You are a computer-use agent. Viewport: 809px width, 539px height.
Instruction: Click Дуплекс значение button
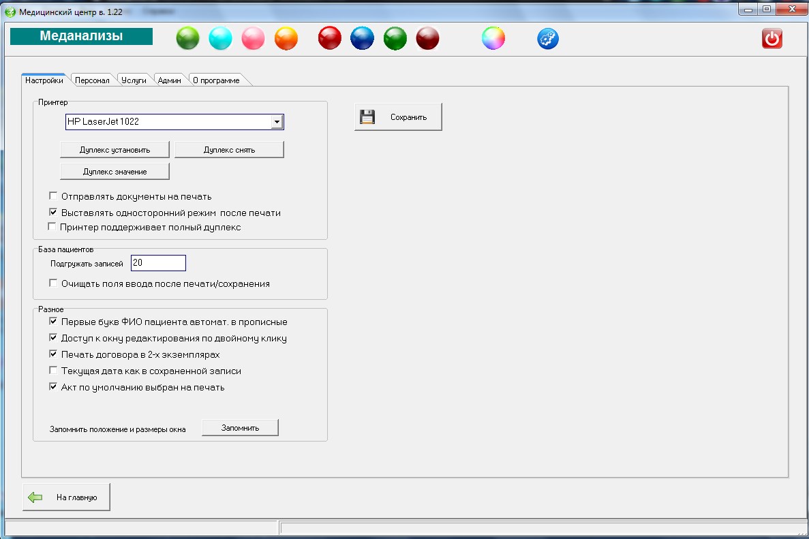(115, 171)
